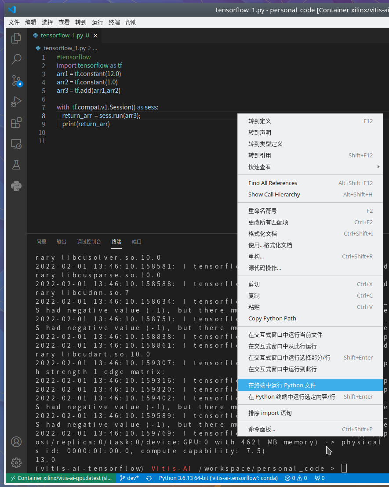
Task: Open the Run and Debug view
Action: 16,102
